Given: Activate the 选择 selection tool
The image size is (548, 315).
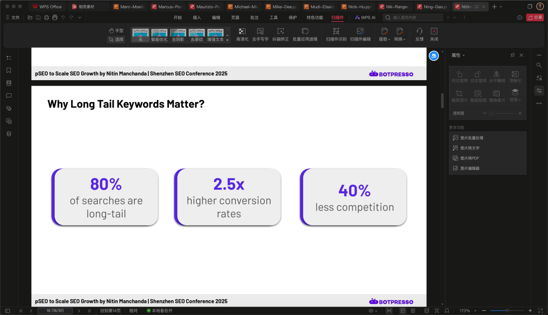Looking at the screenshot, I should pos(116,40).
